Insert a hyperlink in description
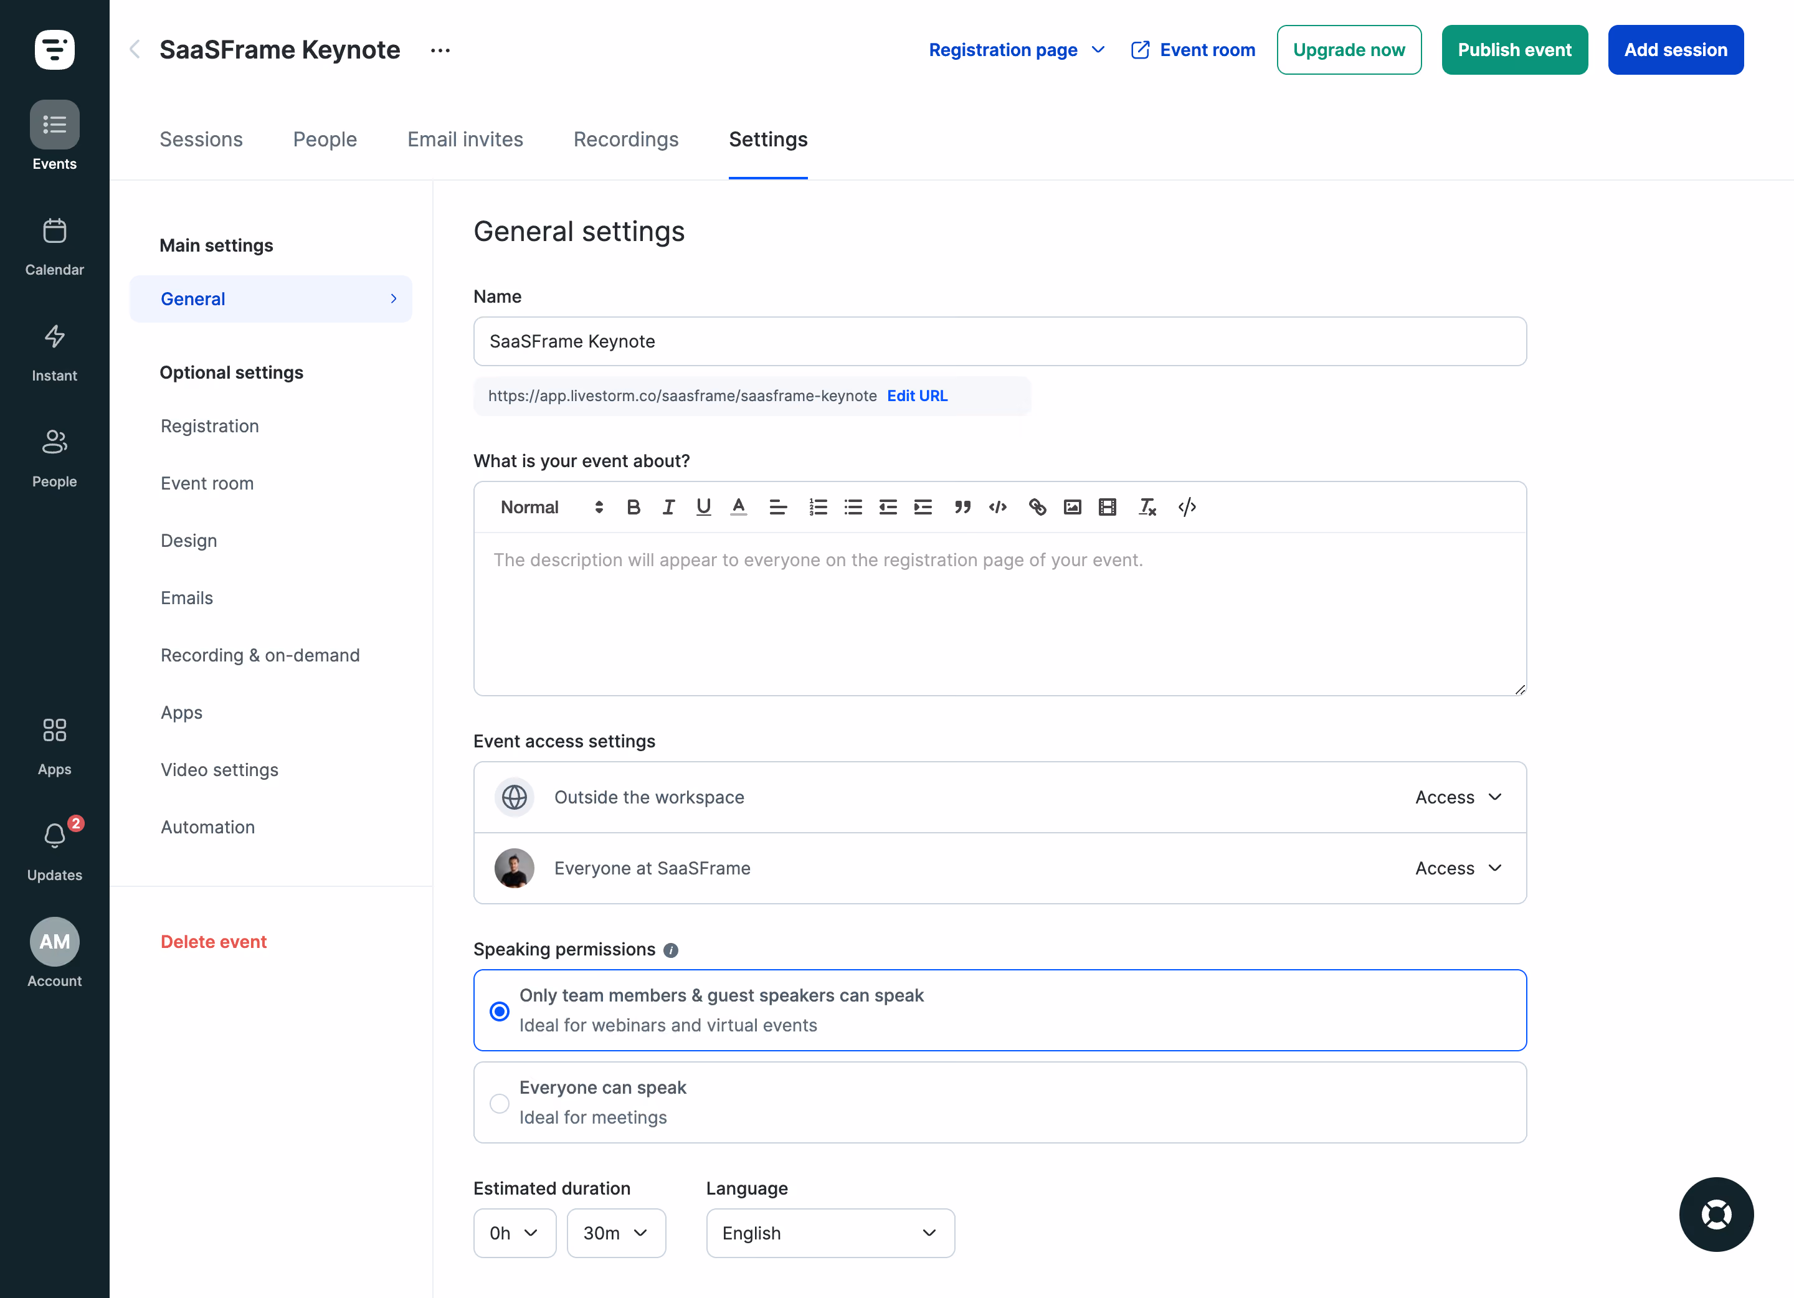Viewport: 1794px width, 1298px height. click(1037, 507)
